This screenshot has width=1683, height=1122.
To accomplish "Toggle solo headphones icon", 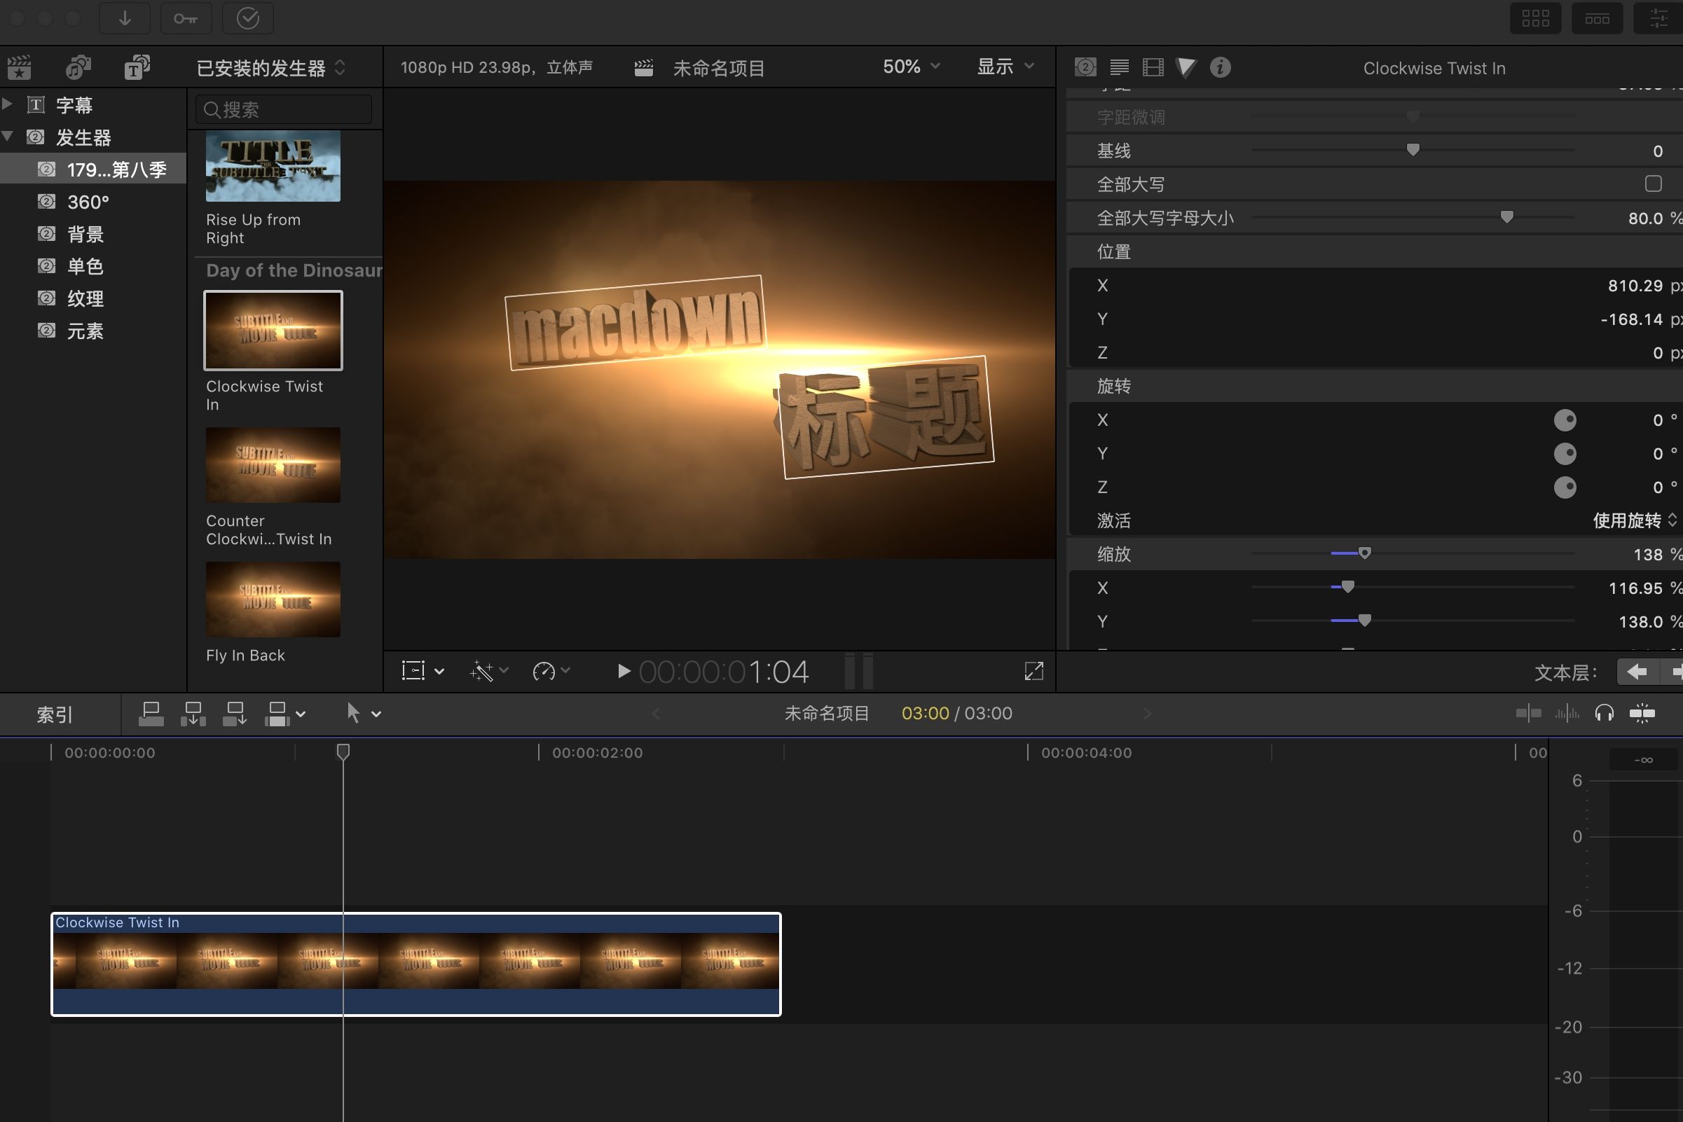I will (x=1605, y=713).
